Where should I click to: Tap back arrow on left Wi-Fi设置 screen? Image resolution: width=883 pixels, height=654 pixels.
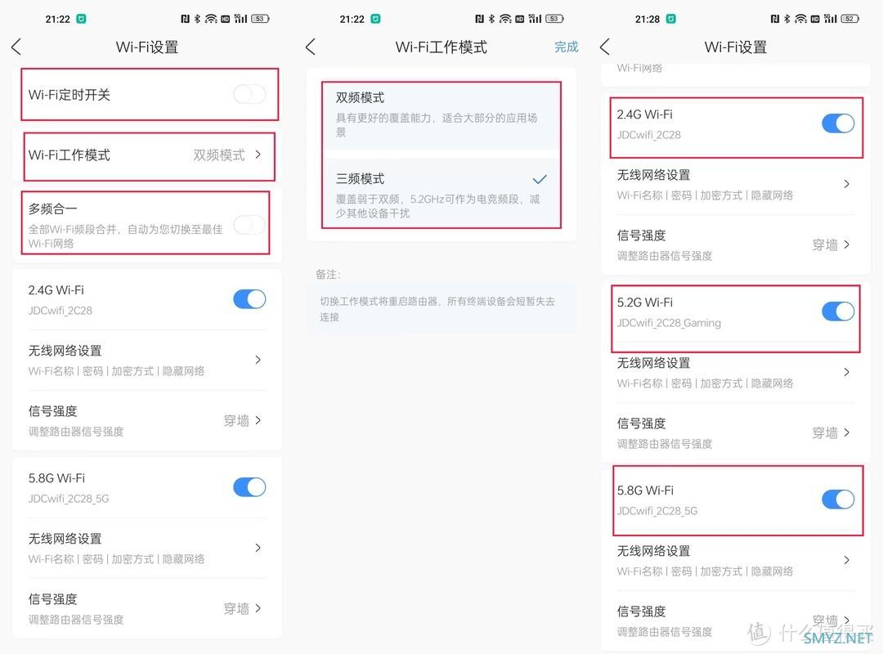point(16,47)
